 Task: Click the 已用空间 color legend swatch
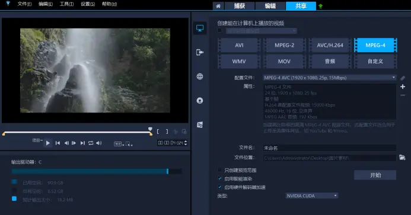point(14,181)
